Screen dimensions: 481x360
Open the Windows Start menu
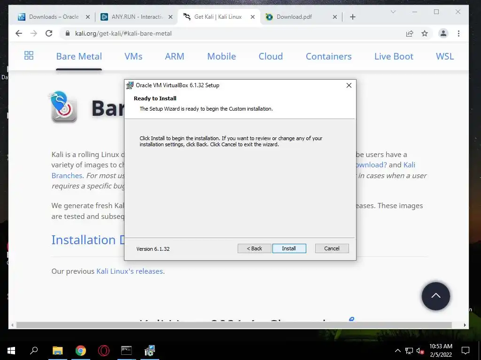click(11, 351)
